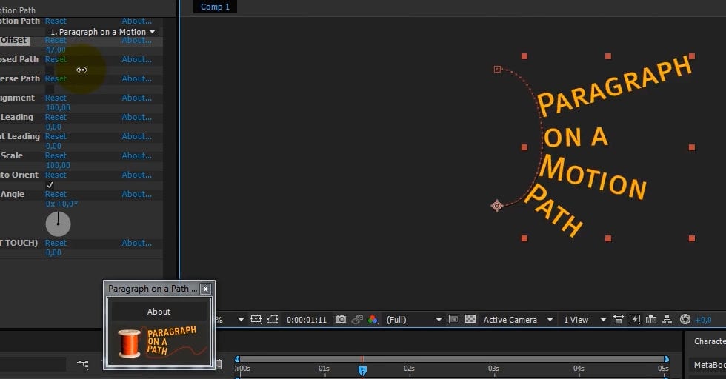Viewport: 726px width, 379px height.
Task: Open the show channel RGB color icon
Action: coord(373,320)
